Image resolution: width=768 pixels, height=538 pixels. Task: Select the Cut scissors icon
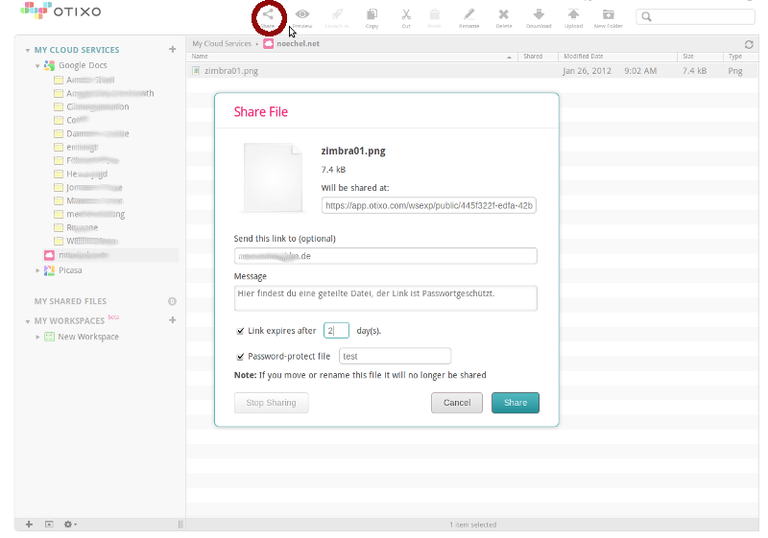406,16
